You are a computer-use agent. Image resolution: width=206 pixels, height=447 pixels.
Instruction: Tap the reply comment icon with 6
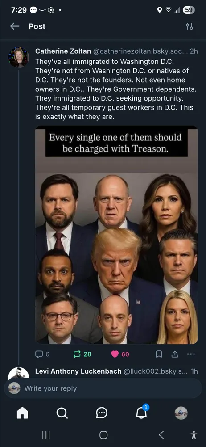[x=42, y=354]
